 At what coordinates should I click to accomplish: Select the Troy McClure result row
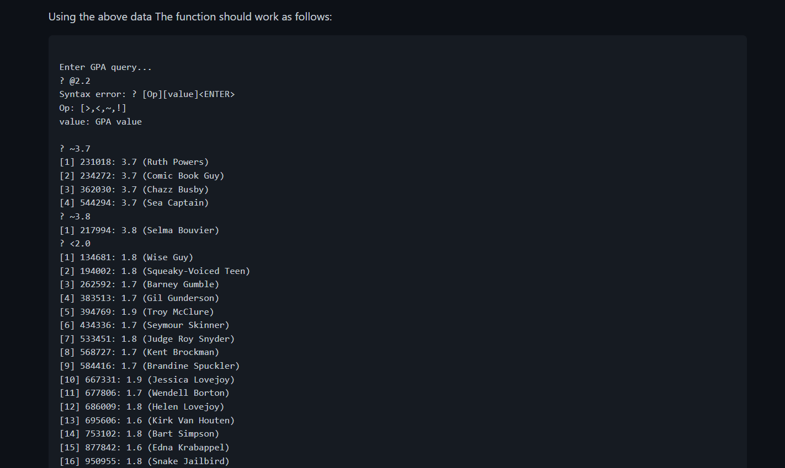pyautogui.click(x=137, y=311)
